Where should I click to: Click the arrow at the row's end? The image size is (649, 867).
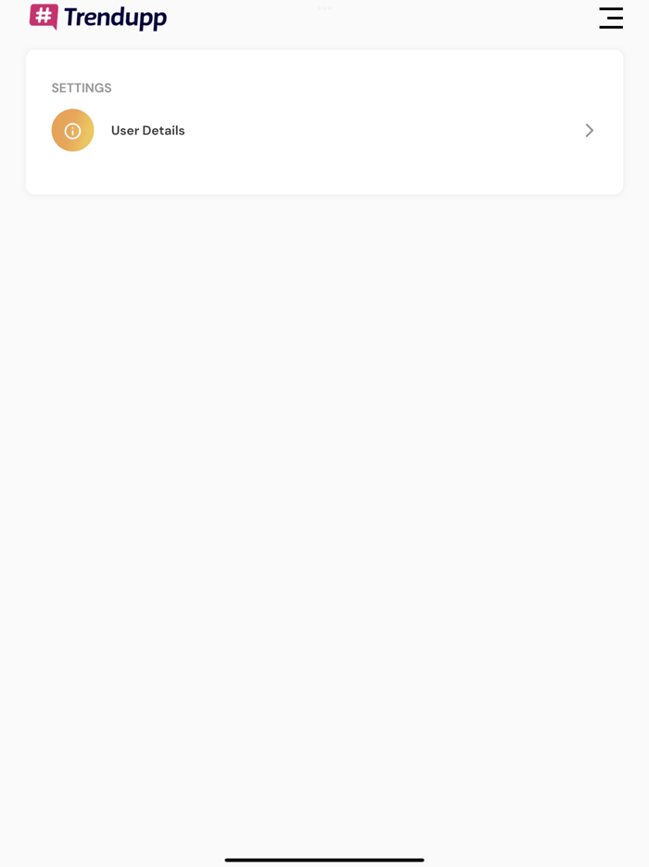tap(590, 131)
